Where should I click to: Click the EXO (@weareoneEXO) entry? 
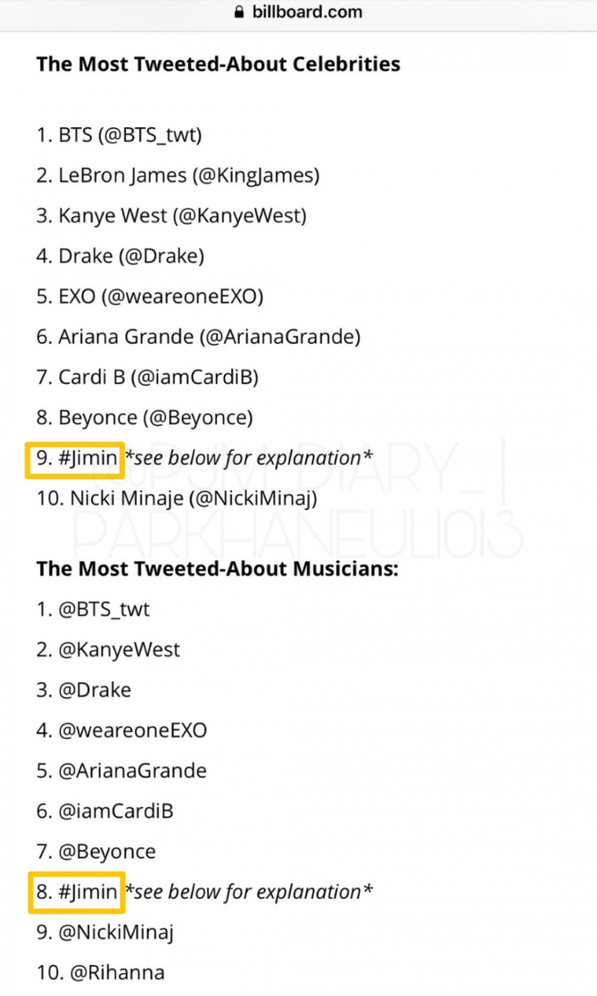coord(150,297)
